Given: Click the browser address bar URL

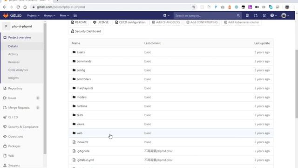Looking at the screenshot, I should point(61,7).
